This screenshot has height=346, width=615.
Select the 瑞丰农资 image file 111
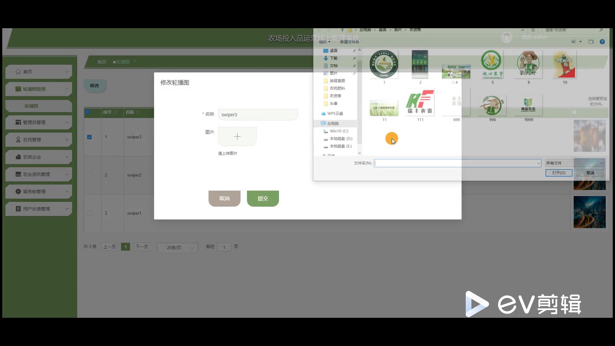(x=420, y=103)
